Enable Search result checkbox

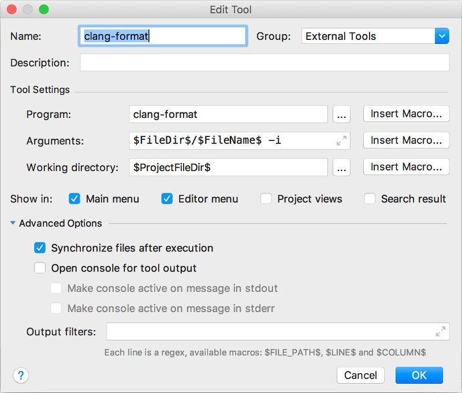coord(370,199)
